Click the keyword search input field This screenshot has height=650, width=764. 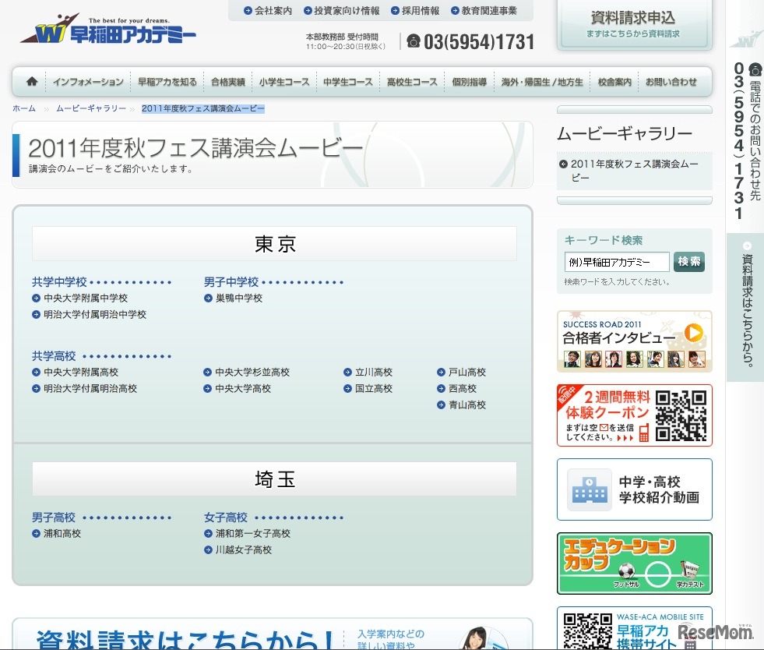(x=616, y=262)
